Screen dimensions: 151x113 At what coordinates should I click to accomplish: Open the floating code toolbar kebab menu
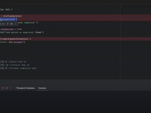15,24
